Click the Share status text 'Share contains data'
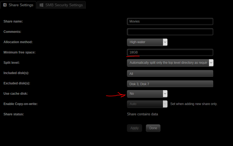Viewport: 233px width, 146px height. point(142,114)
